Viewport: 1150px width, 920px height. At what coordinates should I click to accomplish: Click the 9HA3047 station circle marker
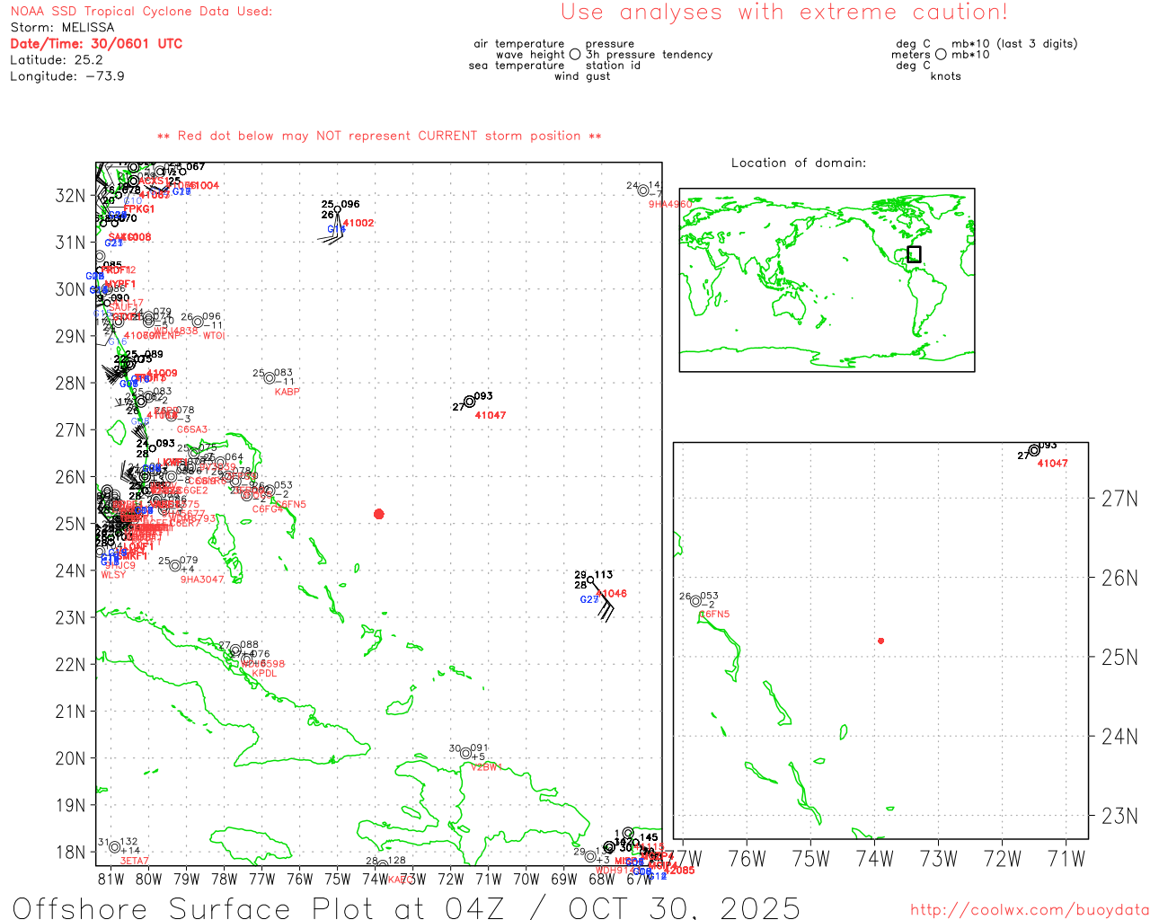click(x=175, y=566)
